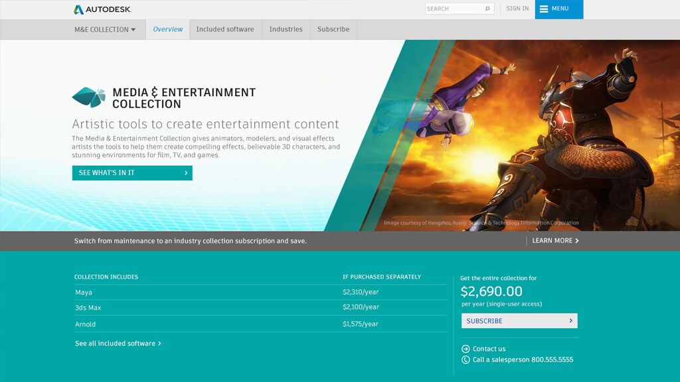Click the Contact us arrow icon
The width and height of the screenshot is (680, 382).
(466, 349)
